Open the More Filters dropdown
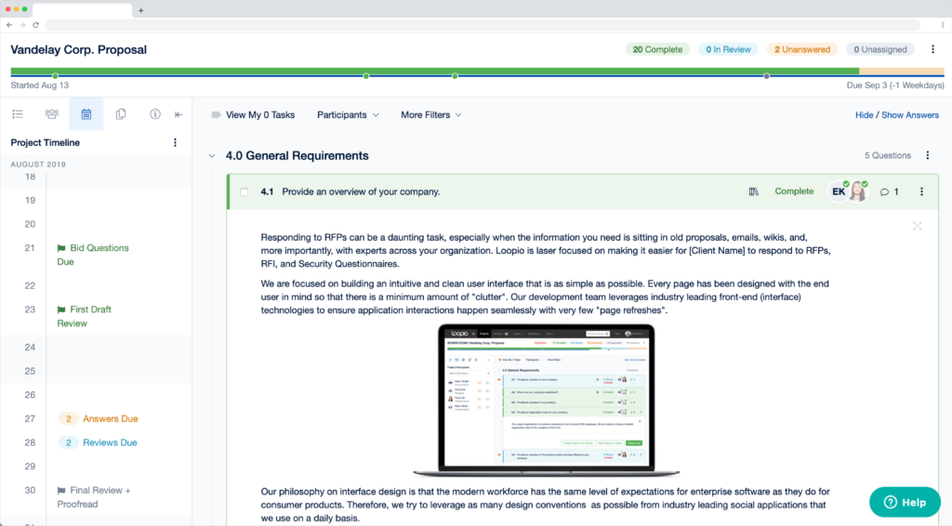 (431, 114)
